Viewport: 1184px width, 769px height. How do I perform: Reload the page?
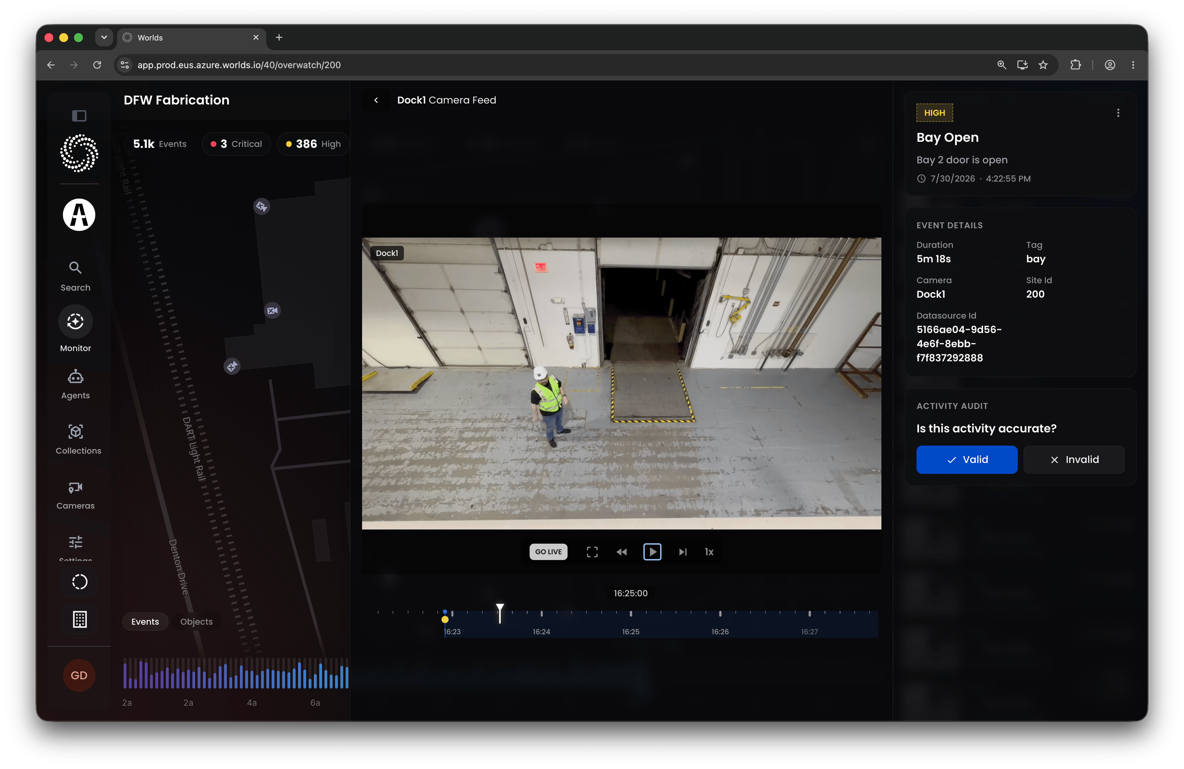(97, 65)
